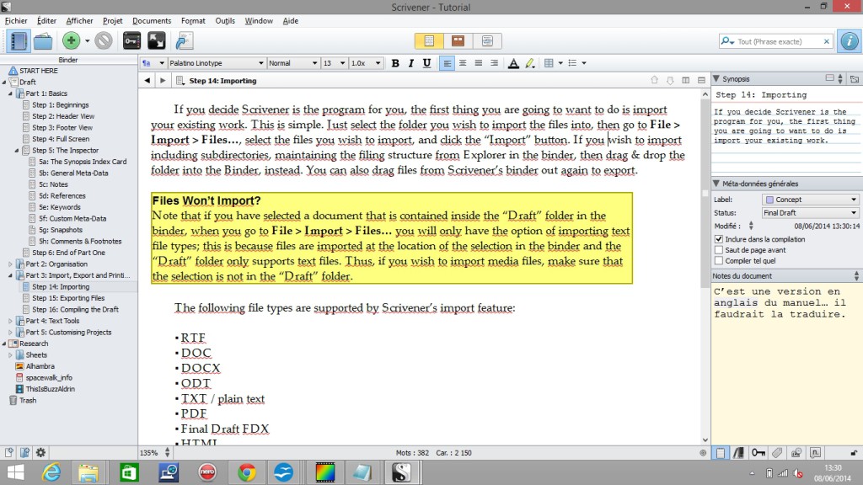Go back in document history

coord(147,81)
